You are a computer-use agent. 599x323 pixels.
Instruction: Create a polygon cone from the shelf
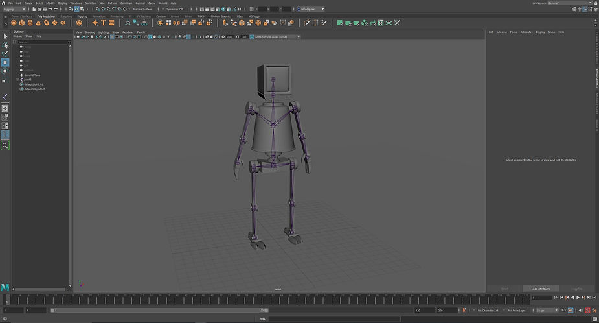pos(38,23)
